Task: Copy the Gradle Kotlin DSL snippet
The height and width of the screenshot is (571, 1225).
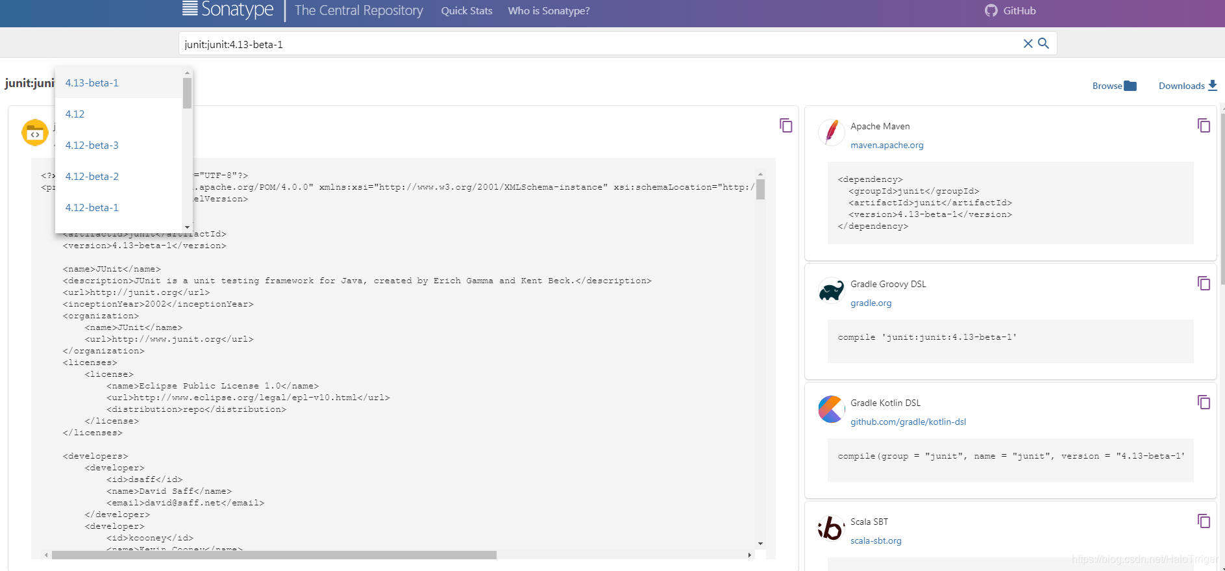Action: coord(1204,402)
